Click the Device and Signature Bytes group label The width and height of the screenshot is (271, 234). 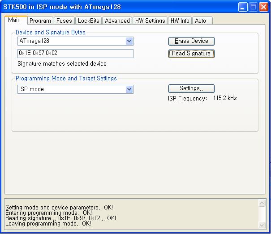point(51,33)
